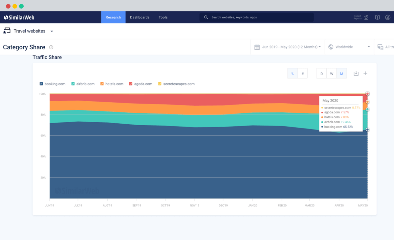The height and width of the screenshot is (240, 394).
Task: Click the dark blue booking.com data point marker
Action: pos(367,130)
